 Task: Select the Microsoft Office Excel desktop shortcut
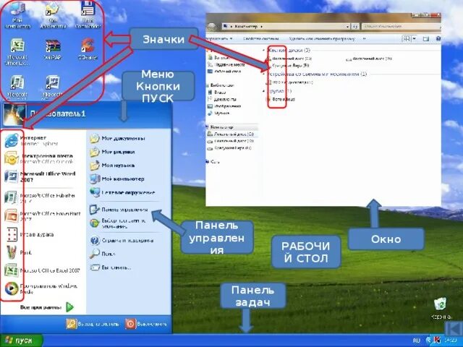click(x=17, y=51)
